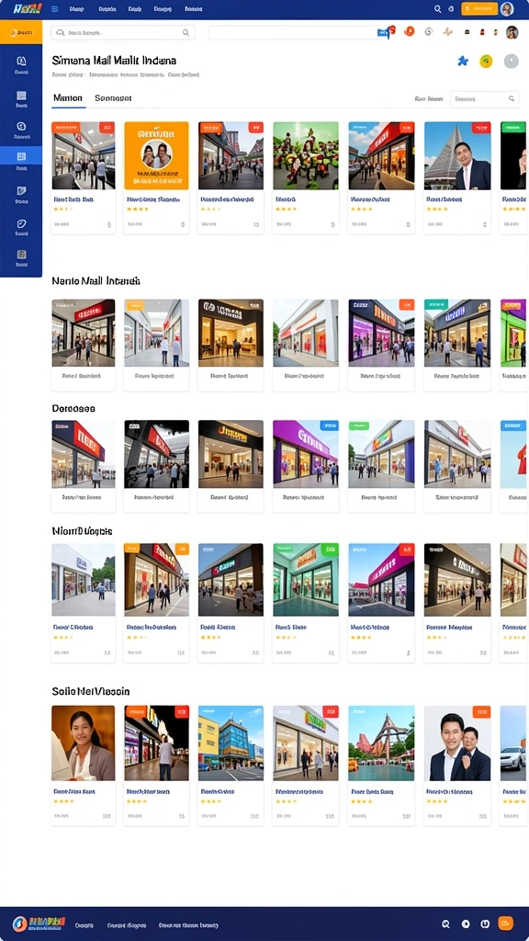
Task: Click the orange button in top right header
Action: tap(479, 9)
